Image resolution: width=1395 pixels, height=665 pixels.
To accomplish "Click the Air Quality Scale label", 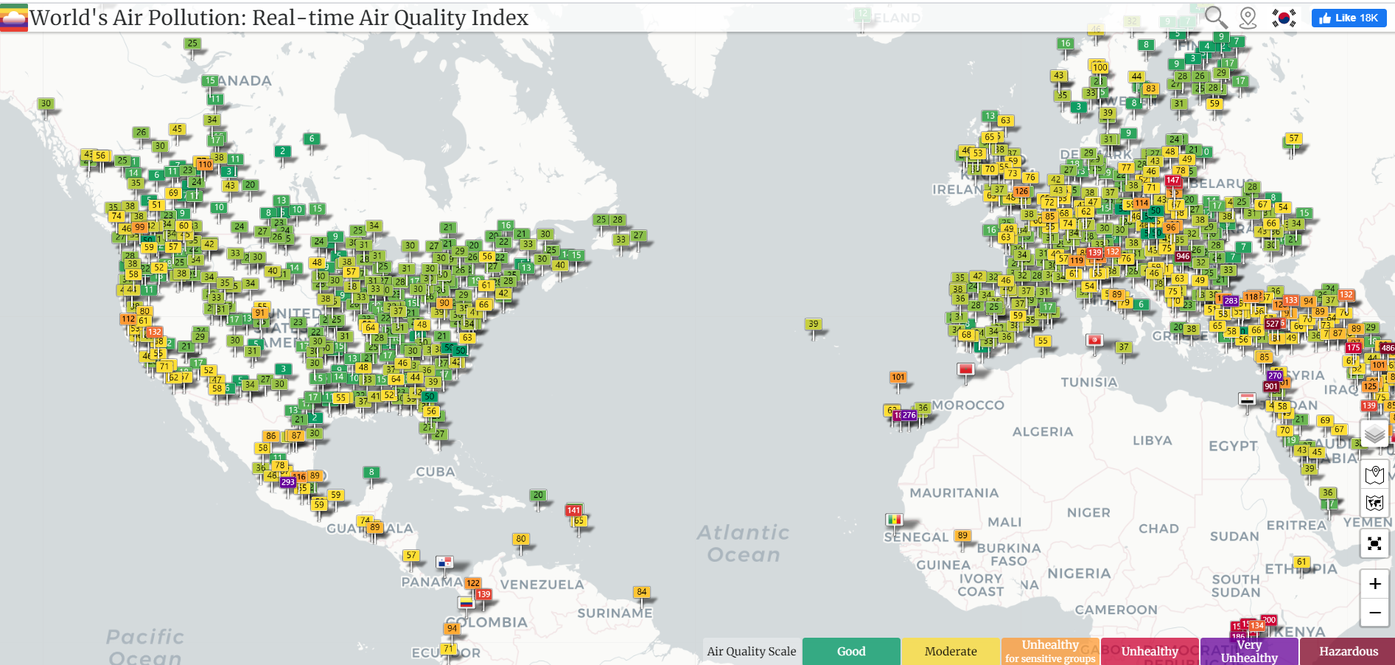I will [x=752, y=651].
